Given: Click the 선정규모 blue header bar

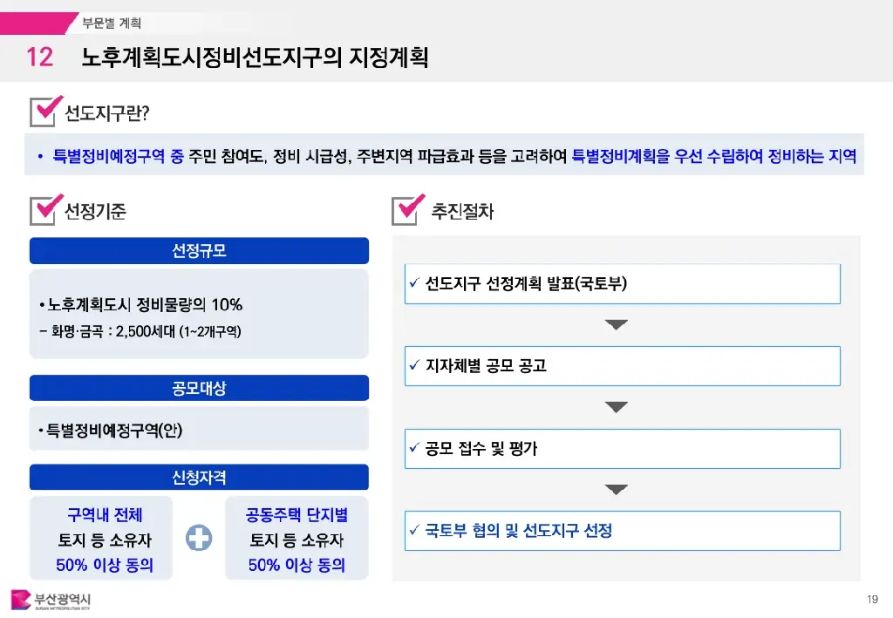Looking at the screenshot, I should [199, 251].
